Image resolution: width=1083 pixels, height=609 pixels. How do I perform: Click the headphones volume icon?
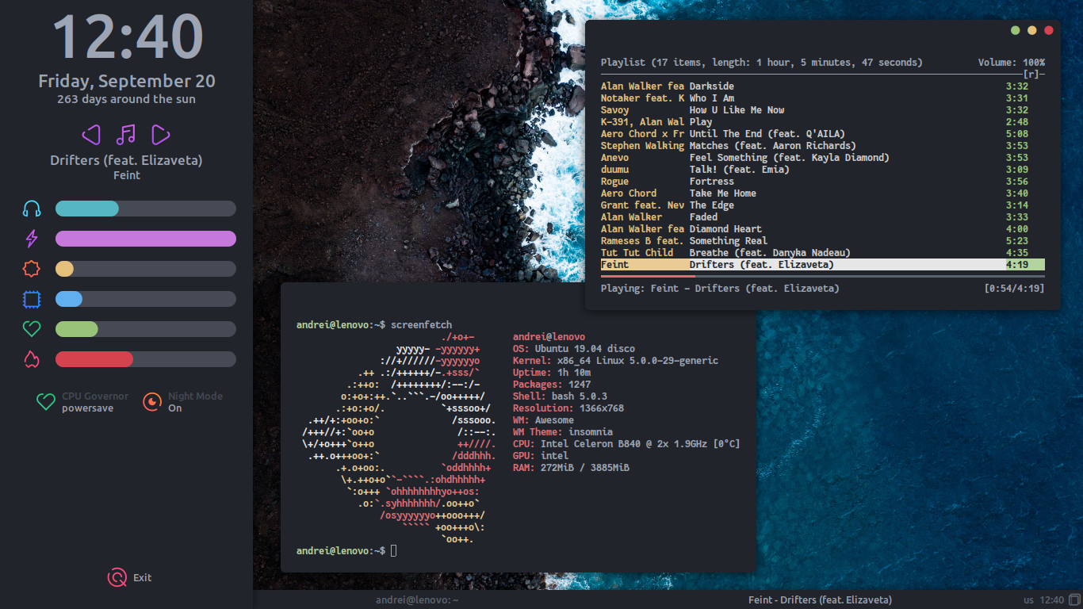click(x=32, y=209)
